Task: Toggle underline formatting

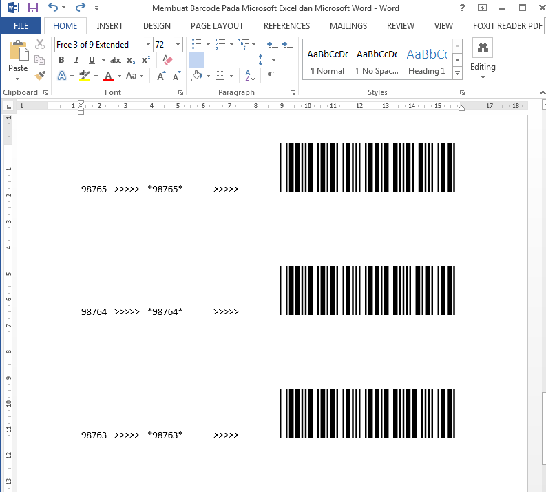Action: pos(92,60)
